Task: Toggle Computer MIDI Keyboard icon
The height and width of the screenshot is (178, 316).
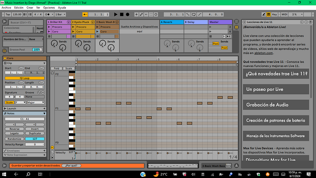Action: point(269,15)
